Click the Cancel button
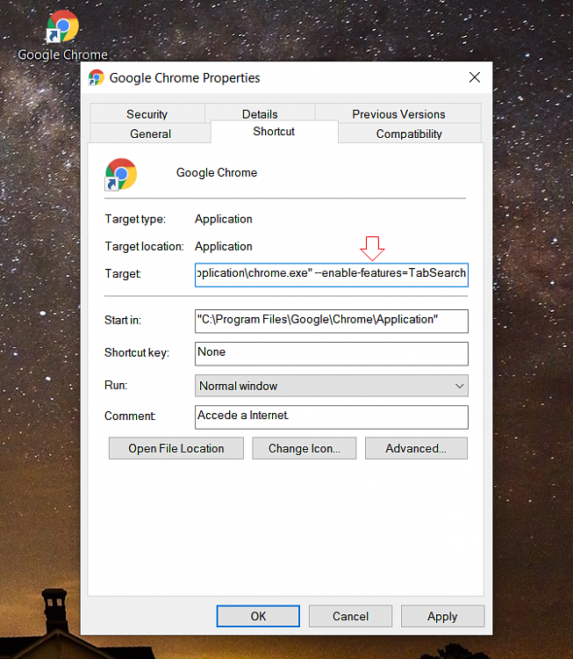Screen dimensions: 573x659 point(350,616)
